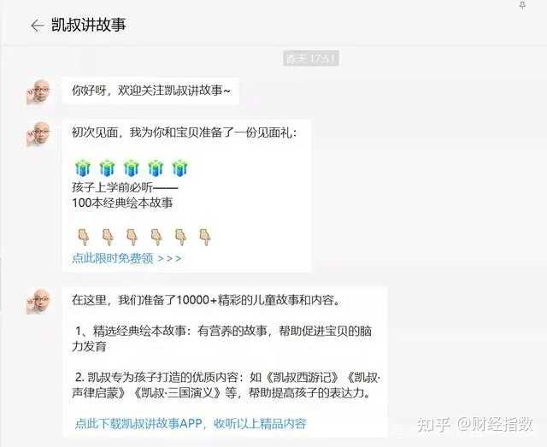
Task: Click the last pointing finger emoji
Action: pos(205,237)
